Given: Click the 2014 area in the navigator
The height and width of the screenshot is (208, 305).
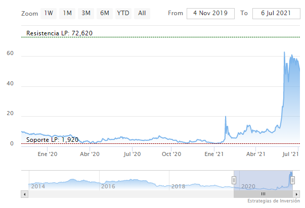Looking at the screenshot, I should point(38,186).
